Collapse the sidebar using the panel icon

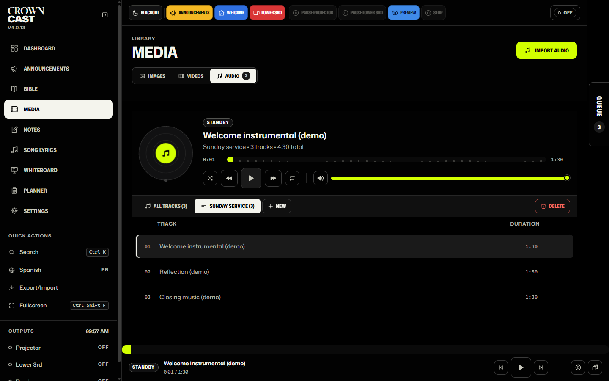(x=105, y=15)
